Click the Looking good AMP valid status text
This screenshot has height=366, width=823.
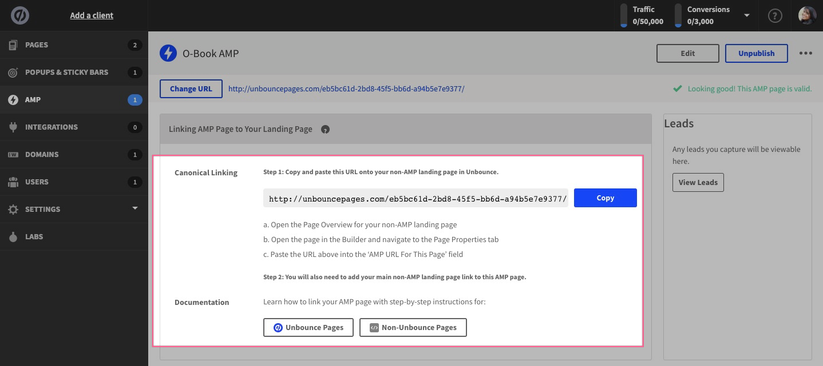(x=750, y=89)
